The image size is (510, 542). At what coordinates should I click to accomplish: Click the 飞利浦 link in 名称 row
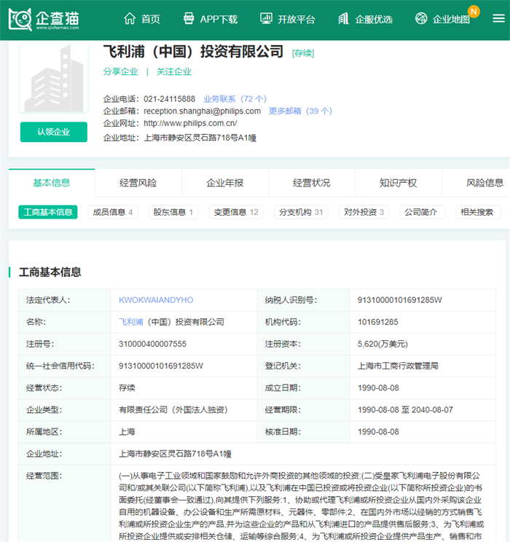click(130, 322)
